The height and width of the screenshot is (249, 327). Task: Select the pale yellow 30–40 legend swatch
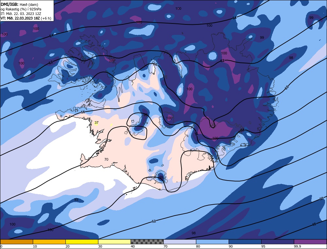[114, 242]
